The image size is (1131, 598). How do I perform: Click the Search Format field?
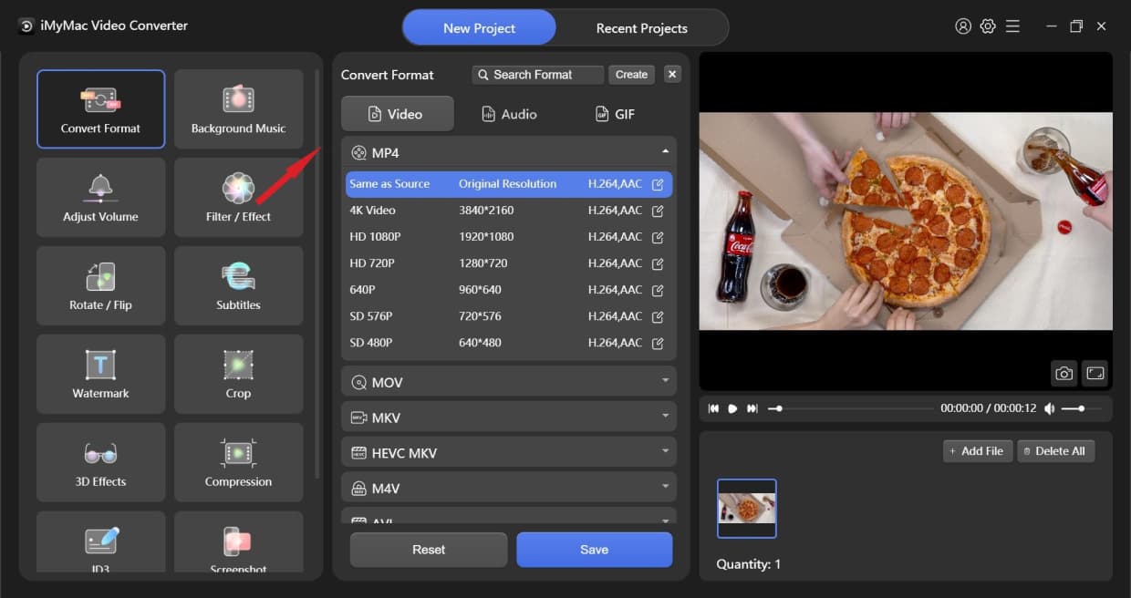coord(538,75)
